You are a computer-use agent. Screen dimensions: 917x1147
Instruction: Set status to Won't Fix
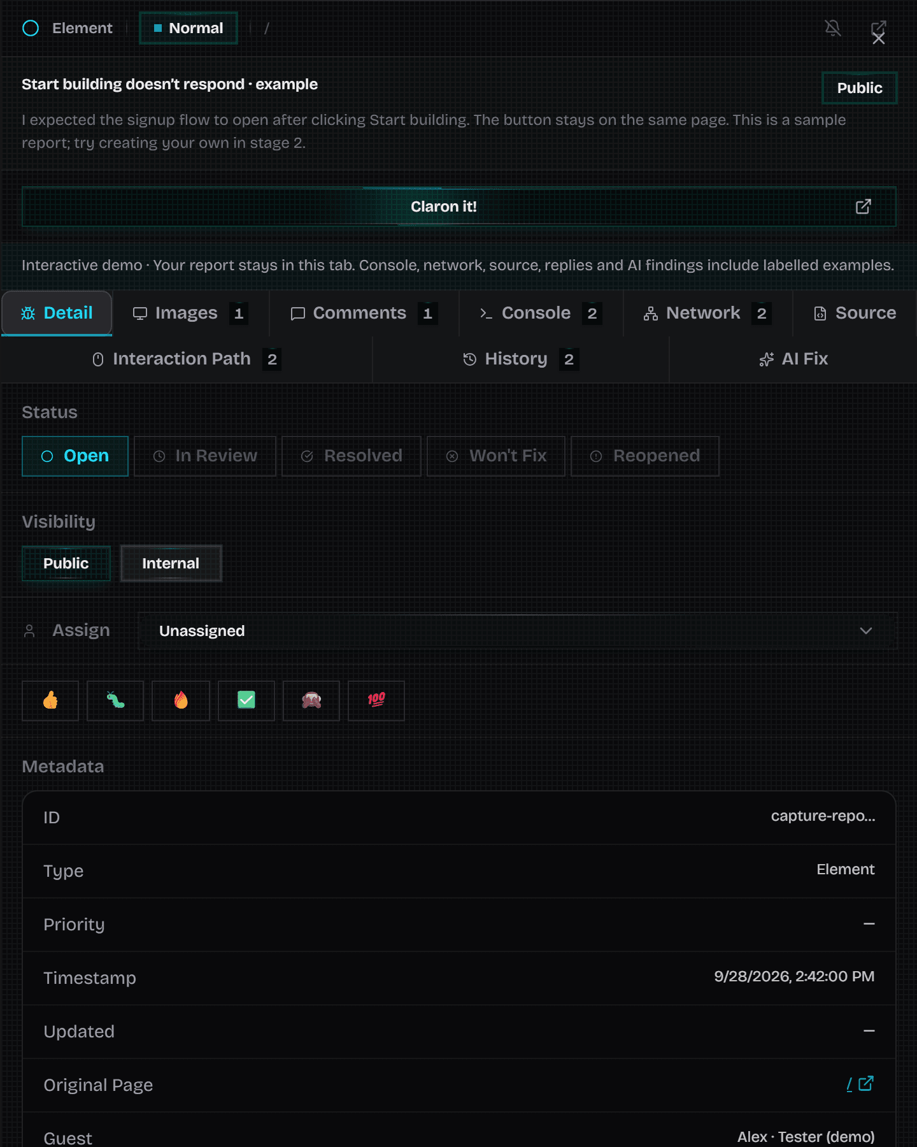pos(496,456)
